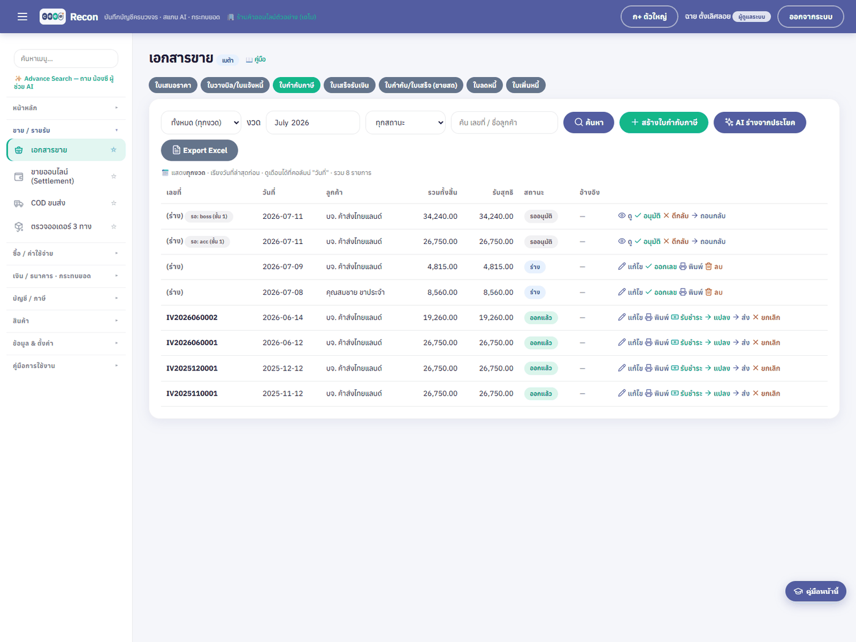Viewport: 856px width, 642px height.
Task: Reject the so: boss draft with X icon
Action: point(666,216)
